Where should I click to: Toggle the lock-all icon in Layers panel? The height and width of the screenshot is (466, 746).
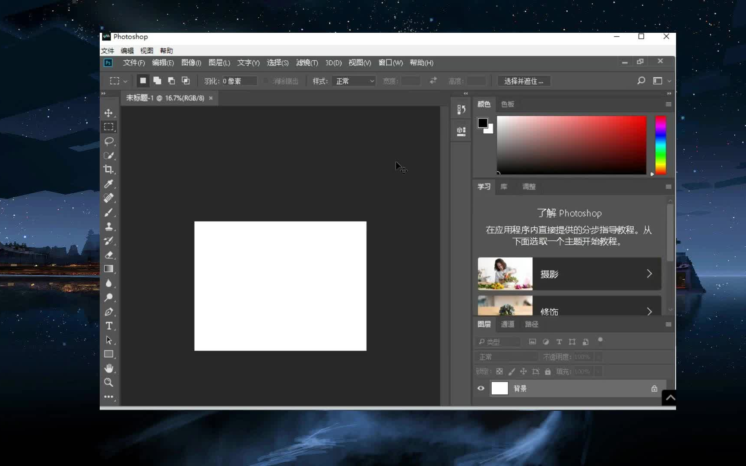(547, 372)
